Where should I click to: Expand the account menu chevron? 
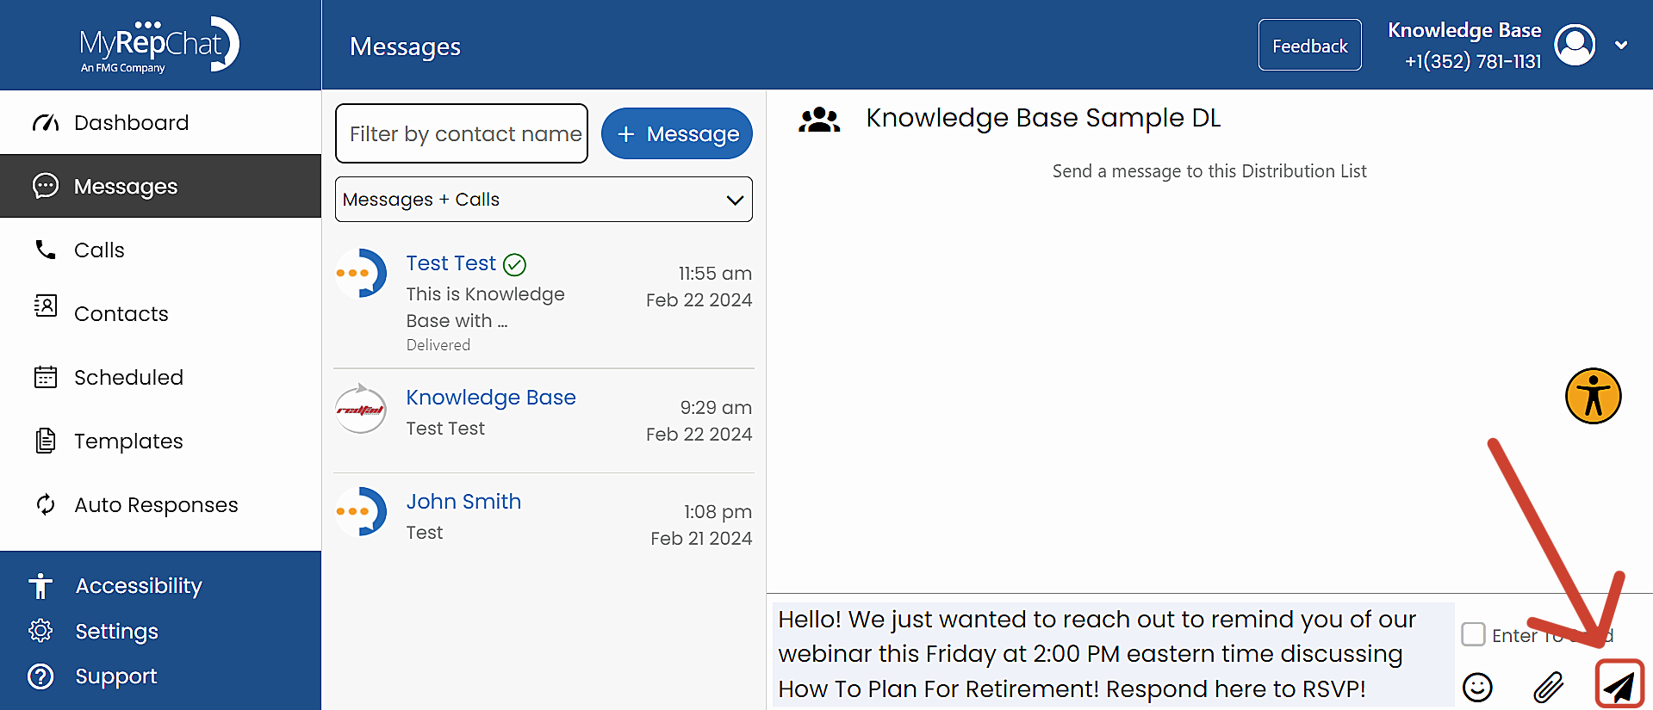1621,45
